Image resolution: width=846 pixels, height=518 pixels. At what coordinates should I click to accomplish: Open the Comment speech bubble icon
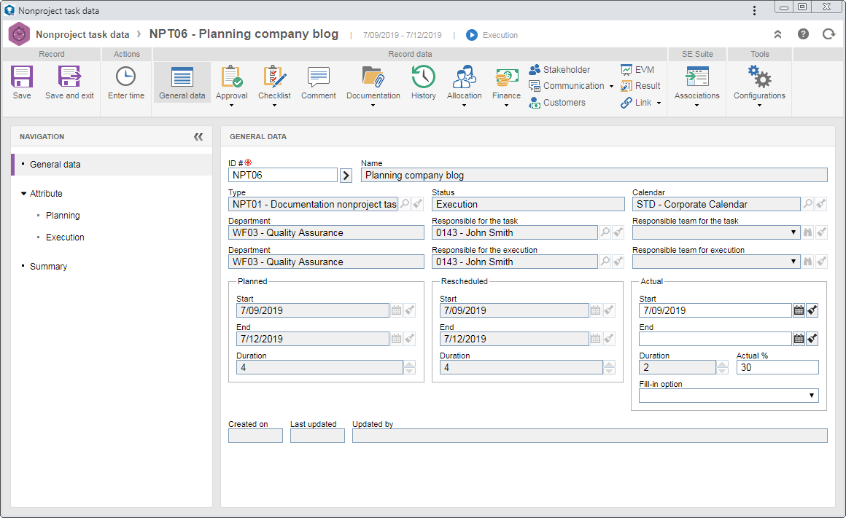tap(318, 76)
